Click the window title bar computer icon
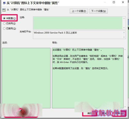The width and height of the screenshot is (129, 119). coord(4,3)
